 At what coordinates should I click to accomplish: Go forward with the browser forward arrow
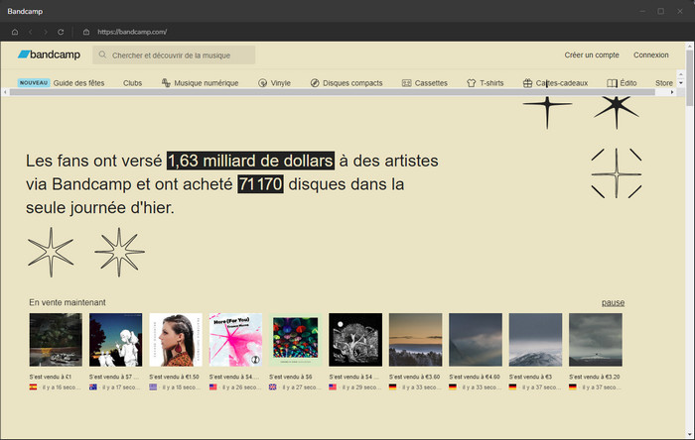[46, 32]
